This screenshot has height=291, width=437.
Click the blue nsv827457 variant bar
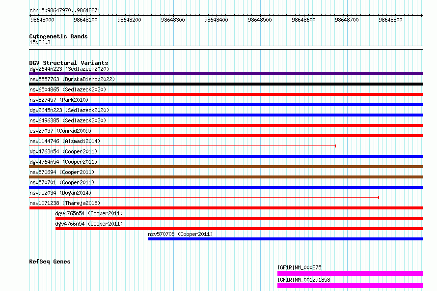tap(226, 105)
